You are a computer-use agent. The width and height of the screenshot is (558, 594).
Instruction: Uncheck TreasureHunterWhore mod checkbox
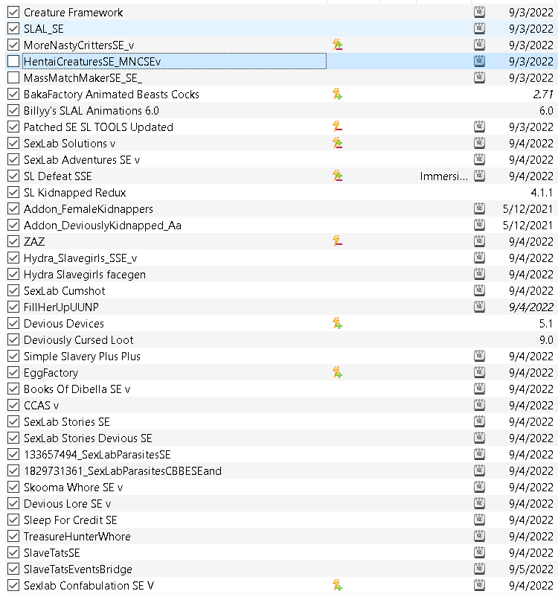[x=13, y=536]
